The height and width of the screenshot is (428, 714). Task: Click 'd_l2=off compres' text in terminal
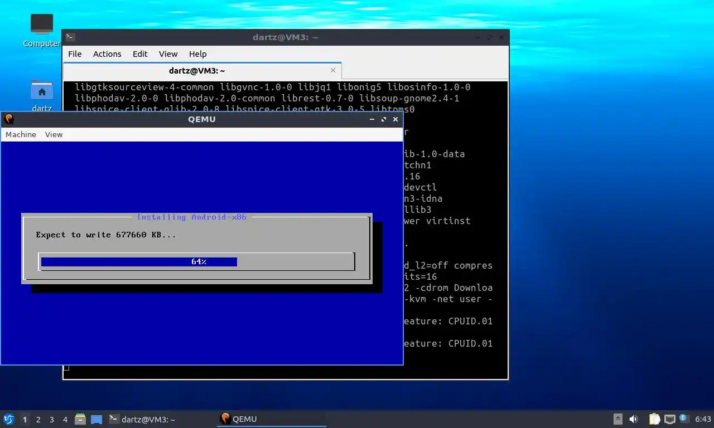[x=448, y=265]
